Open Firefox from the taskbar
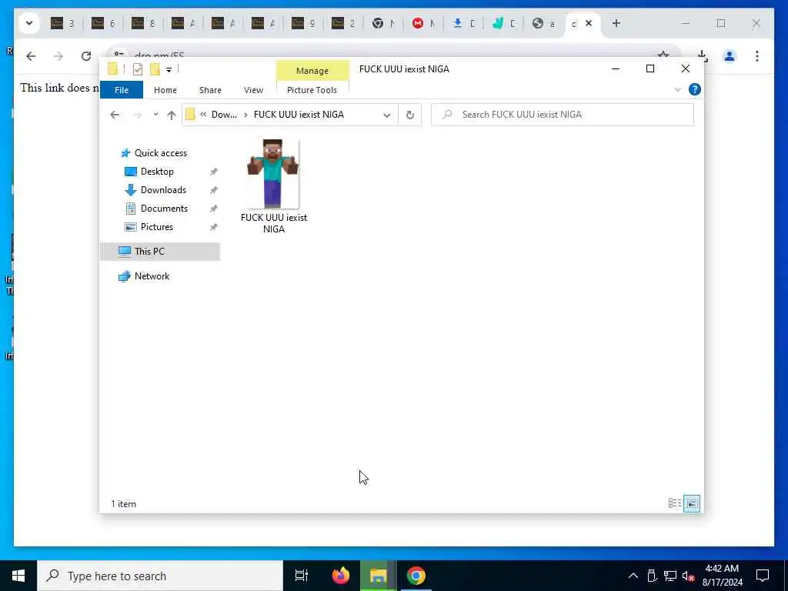The height and width of the screenshot is (591, 788). point(341,576)
